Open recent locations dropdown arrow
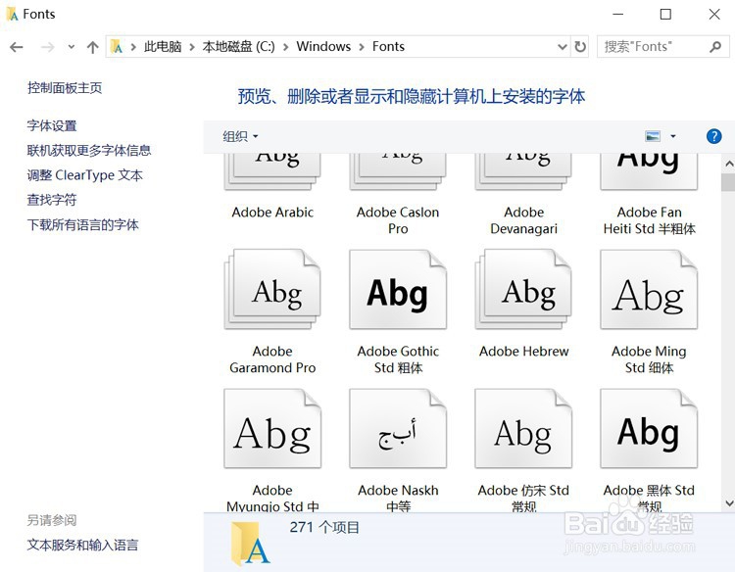Screen dimensions: 735x572 (x=72, y=47)
